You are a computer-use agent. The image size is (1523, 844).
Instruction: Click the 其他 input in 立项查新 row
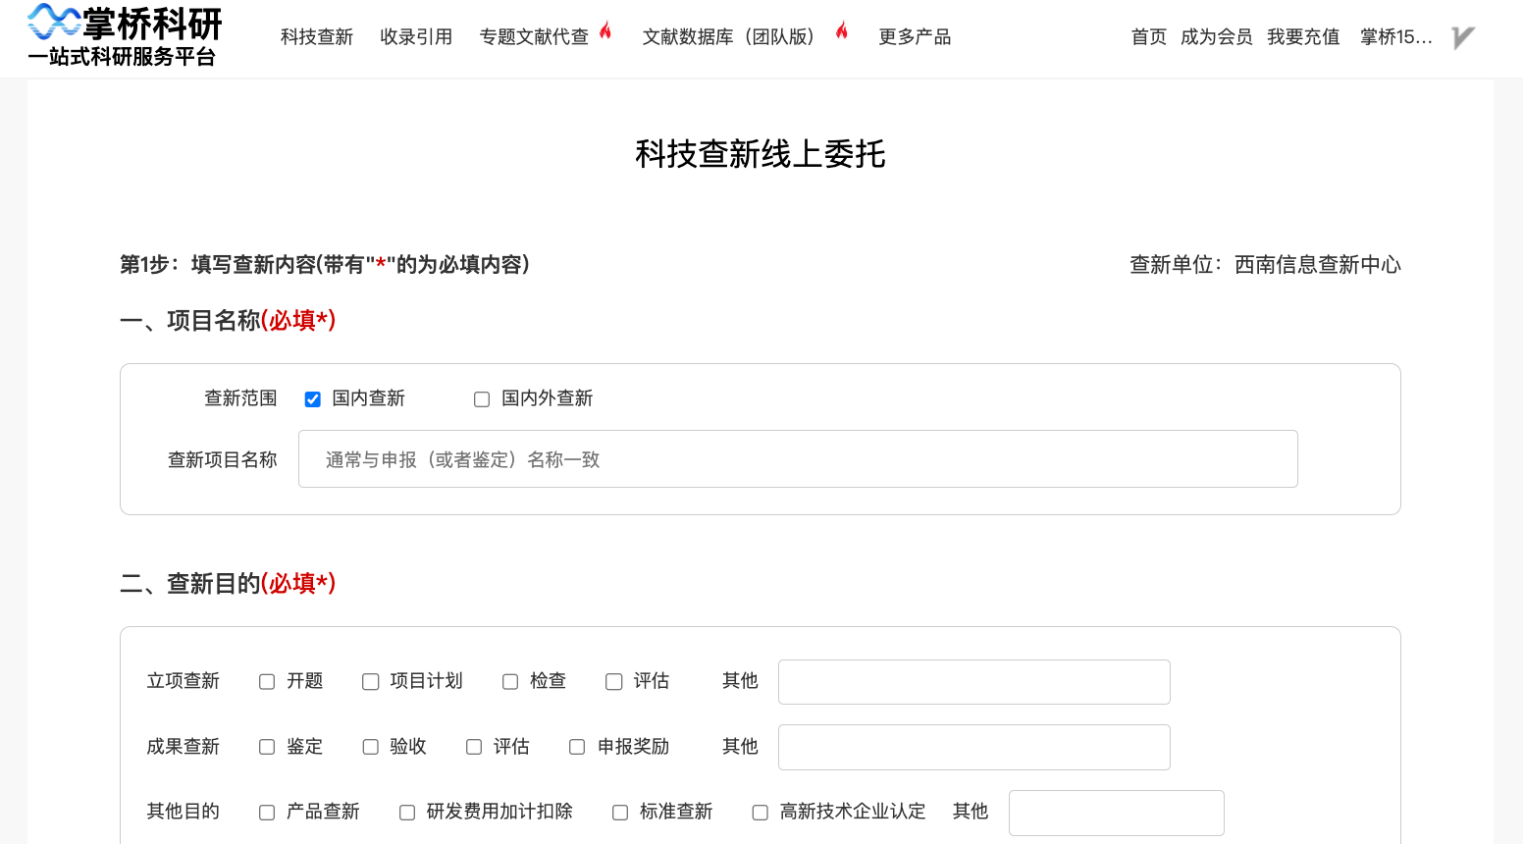click(x=974, y=682)
